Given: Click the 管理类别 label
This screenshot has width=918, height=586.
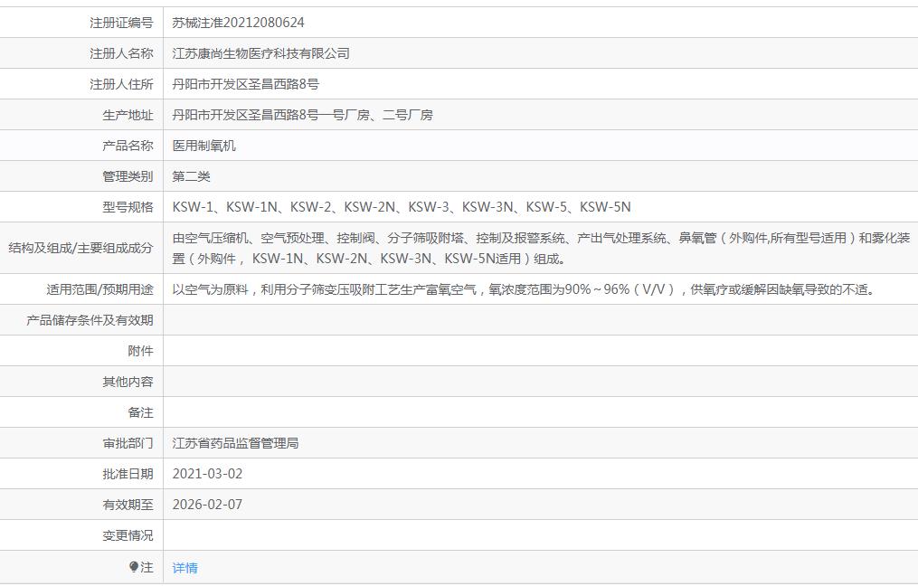Looking at the screenshot, I should pyautogui.click(x=128, y=177).
